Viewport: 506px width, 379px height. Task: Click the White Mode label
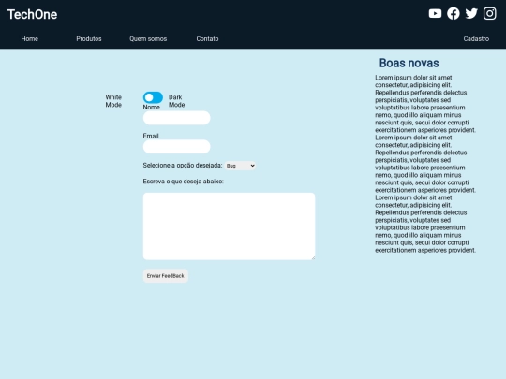point(113,101)
